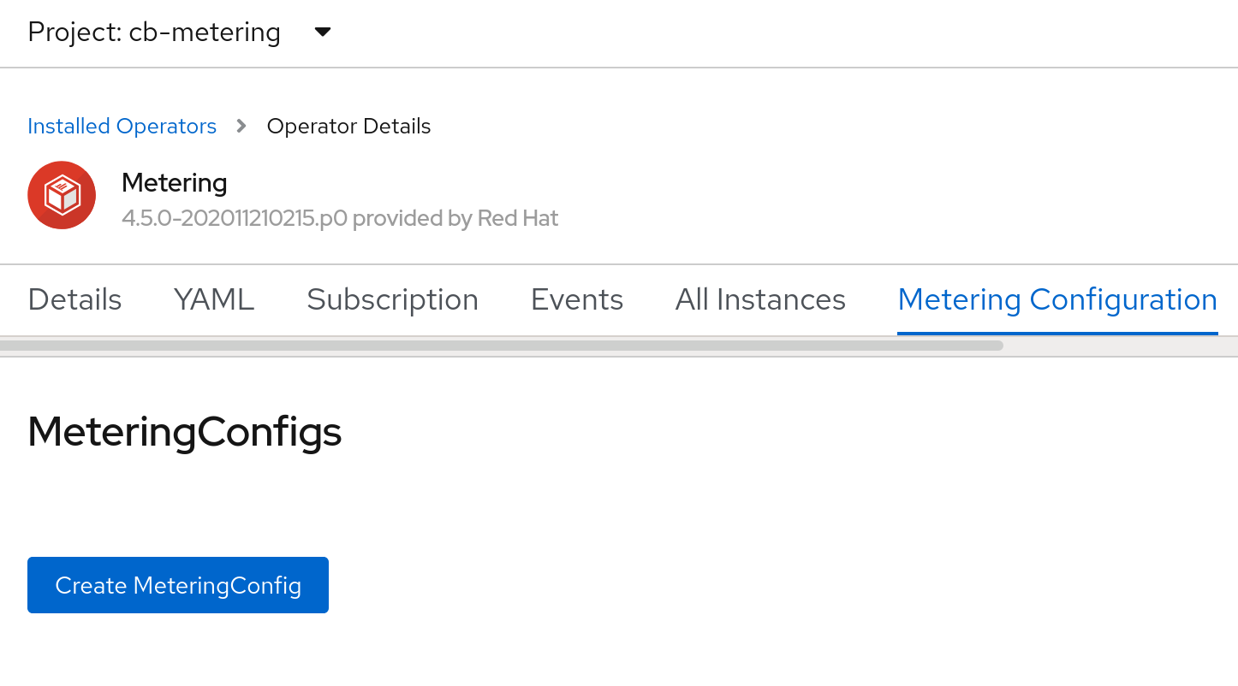Go back to Installed Operators
The height and width of the screenshot is (686, 1238).
[122, 127]
